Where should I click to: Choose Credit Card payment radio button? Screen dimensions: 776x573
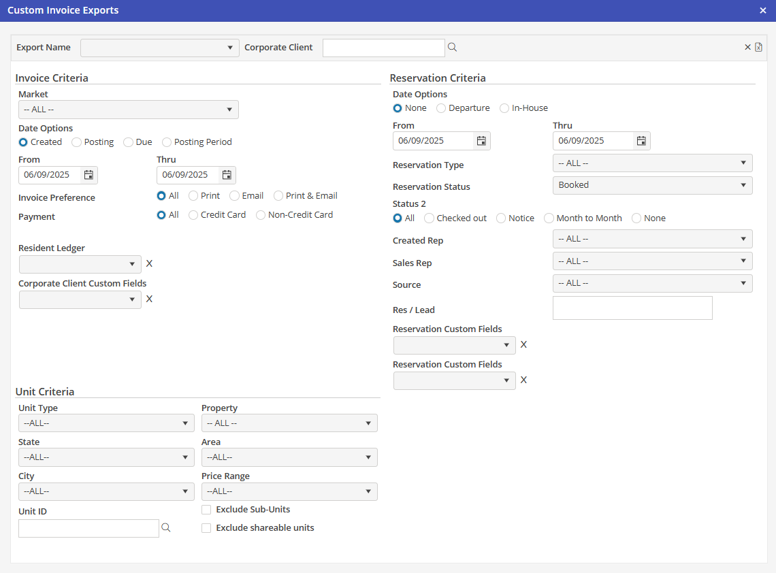(193, 215)
